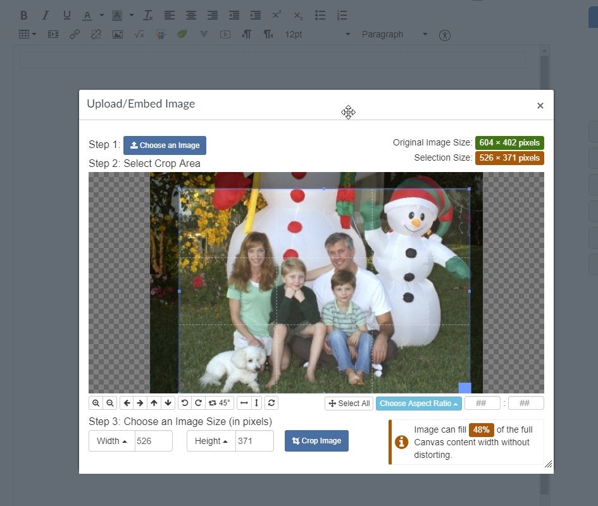The image size is (598, 506).
Task: Rotate the image clockwise
Action: (x=198, y=403)
